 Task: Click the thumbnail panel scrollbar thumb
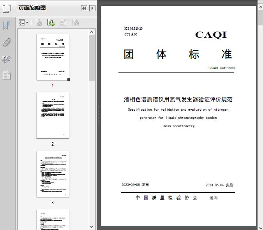click(x=92, y=58)
